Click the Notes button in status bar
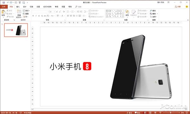 (130, 113)
